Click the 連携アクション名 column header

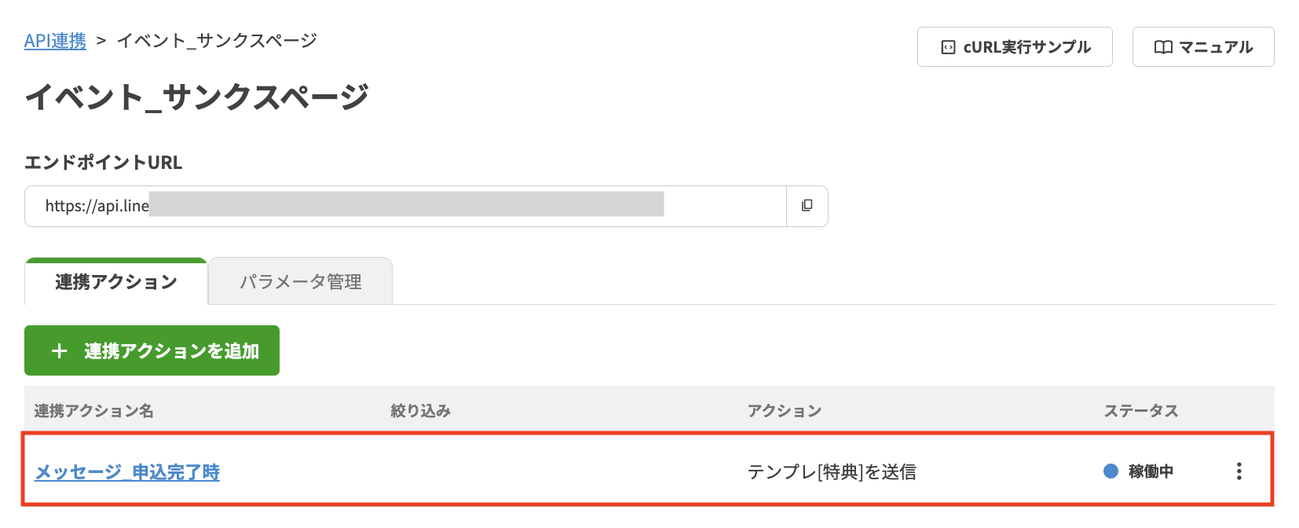click(x=94, y=410)
